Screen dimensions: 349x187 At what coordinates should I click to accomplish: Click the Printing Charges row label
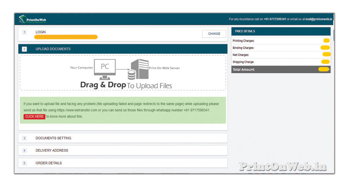click(x=243, y=41)
